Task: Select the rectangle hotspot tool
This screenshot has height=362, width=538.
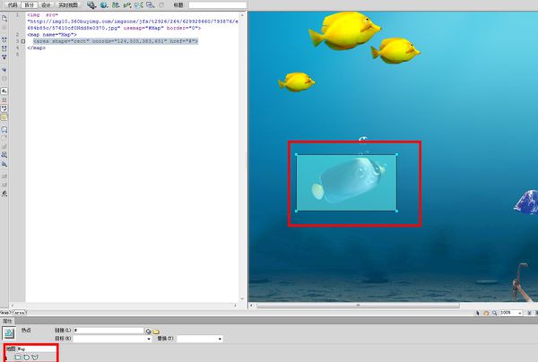Action: (18, 358)
